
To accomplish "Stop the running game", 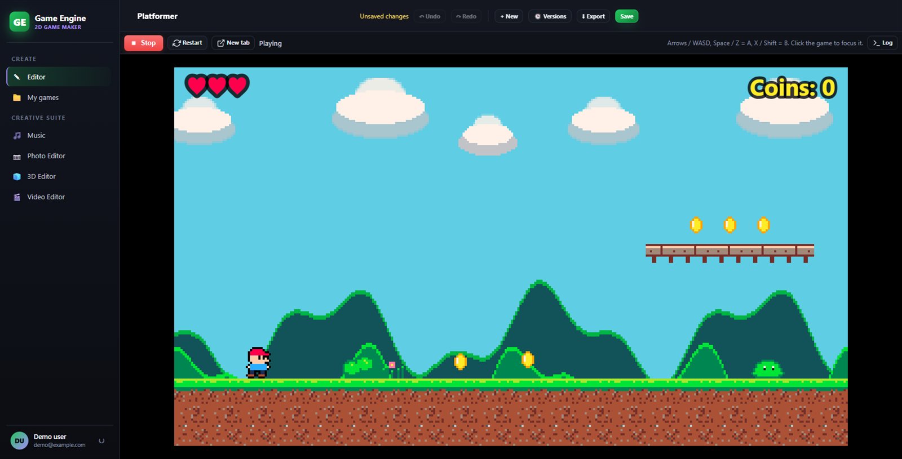I will click(x=143, y=43).
